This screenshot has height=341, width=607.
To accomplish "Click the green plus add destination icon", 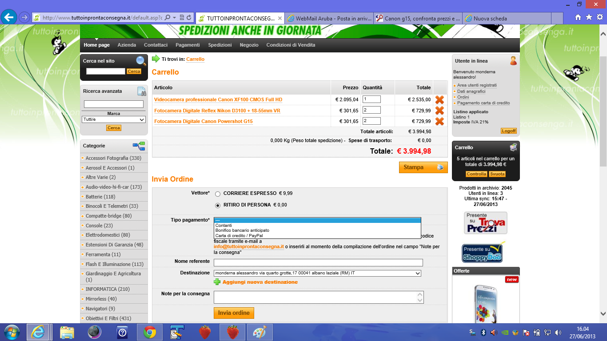I will pyautogui.click(x=217, y=282).
